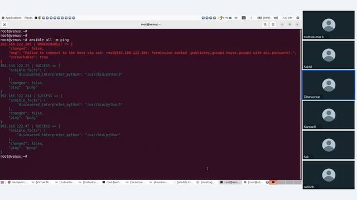Click the "unreachable": true line
The image size is (357, 200).
coord(28,57)
